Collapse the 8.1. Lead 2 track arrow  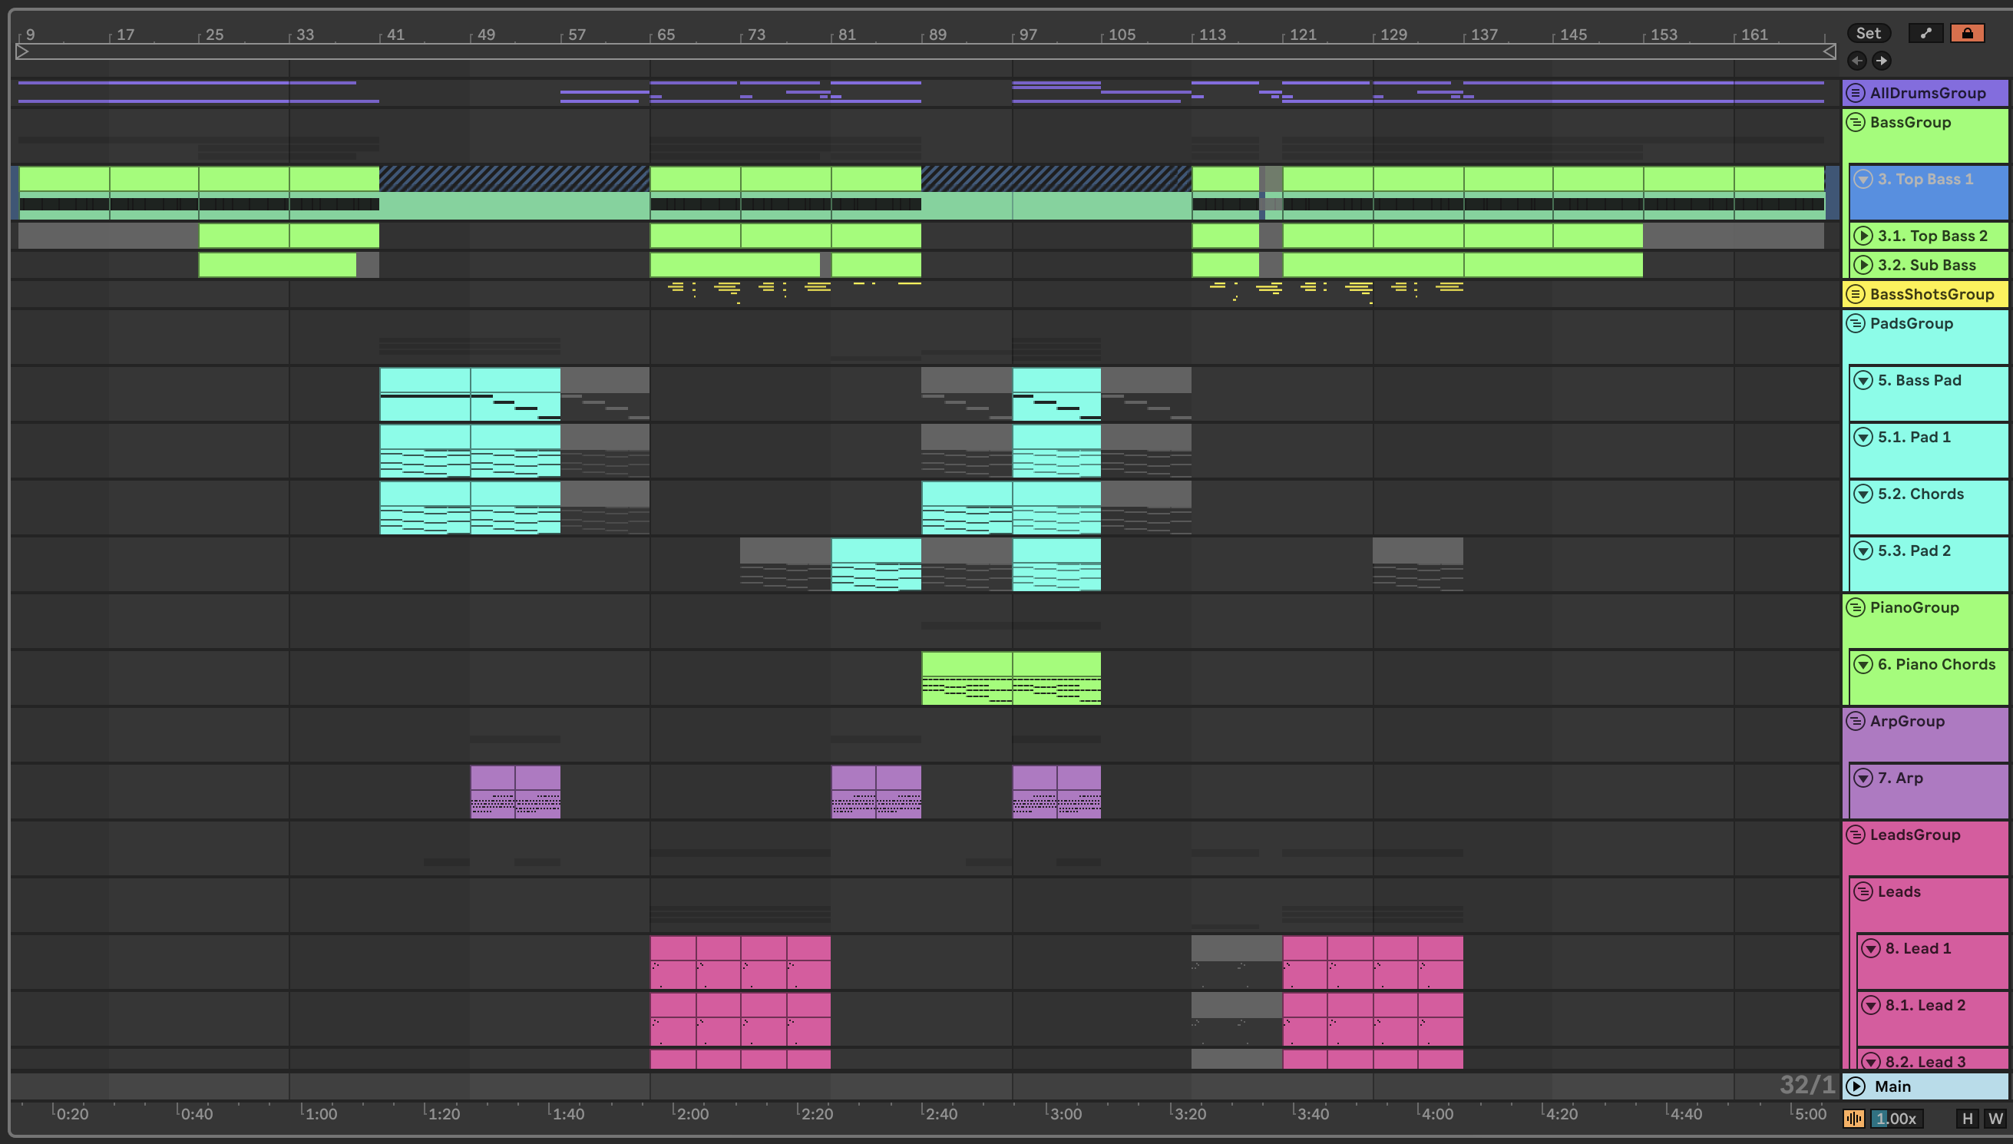1871,1005
